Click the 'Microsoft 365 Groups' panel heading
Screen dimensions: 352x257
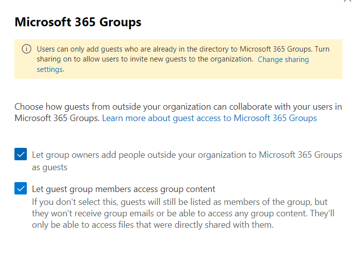click(78, 22)
